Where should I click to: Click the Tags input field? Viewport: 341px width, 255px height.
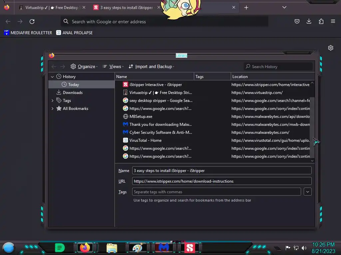216,192
